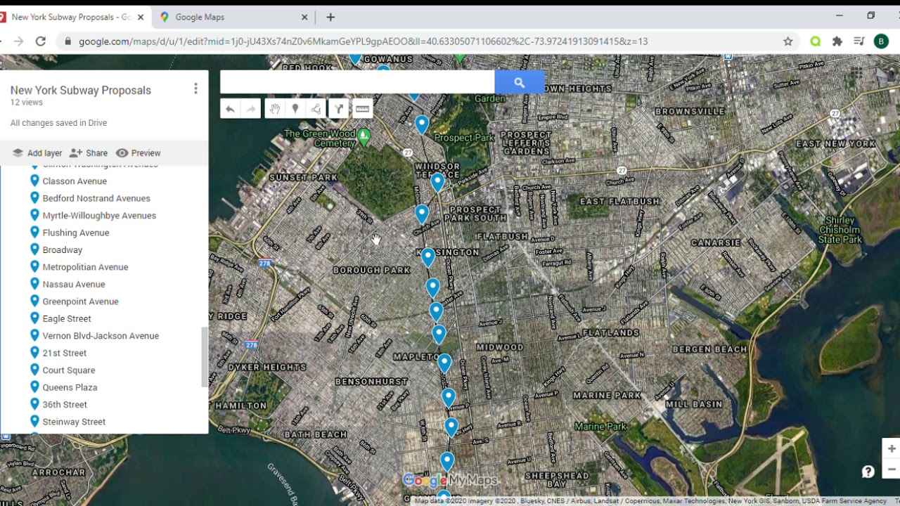Click the blue search button
This screenshot has height=506, width=900.
click(519, 82)
